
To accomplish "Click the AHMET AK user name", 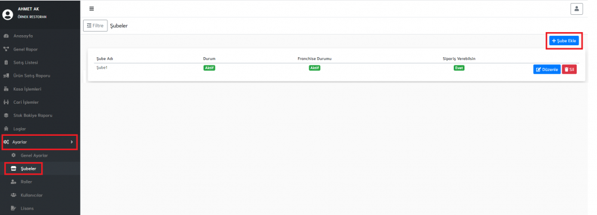I will click(x=28, y=9).
